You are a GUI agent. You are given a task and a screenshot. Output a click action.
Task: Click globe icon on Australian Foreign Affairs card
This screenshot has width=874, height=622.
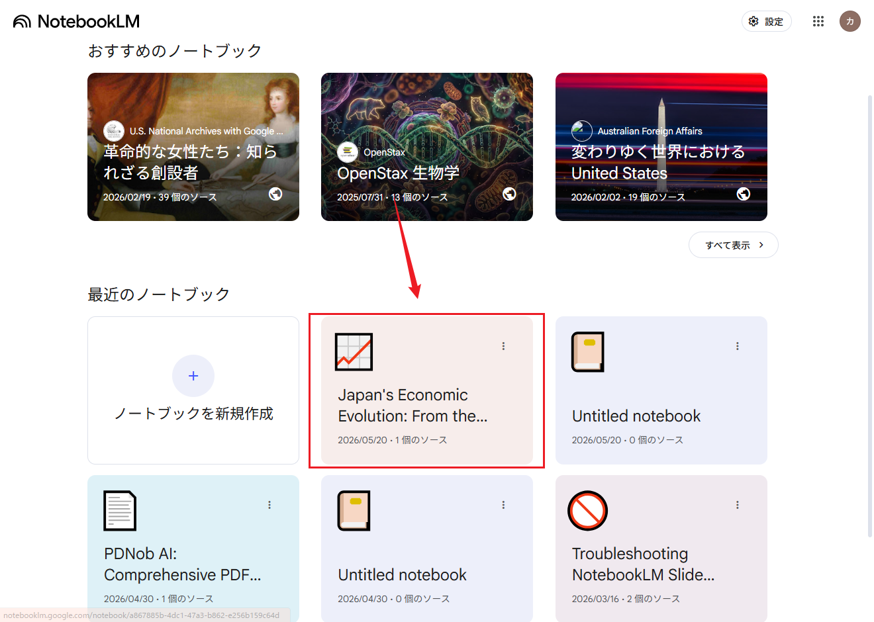(744, 194)
